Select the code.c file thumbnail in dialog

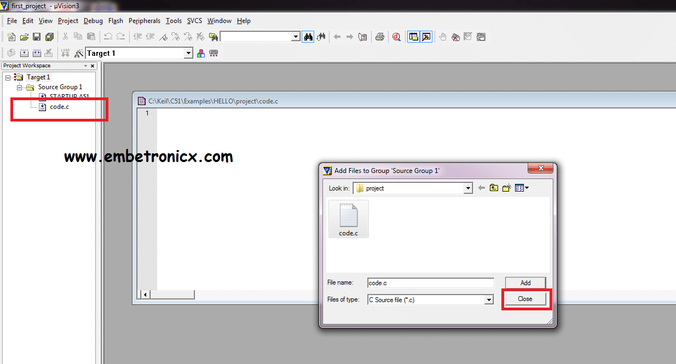(349, 219)
